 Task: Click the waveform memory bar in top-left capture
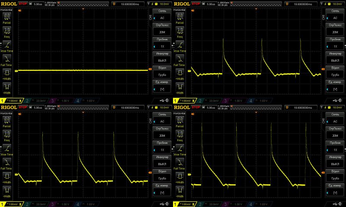click(83, 4)
